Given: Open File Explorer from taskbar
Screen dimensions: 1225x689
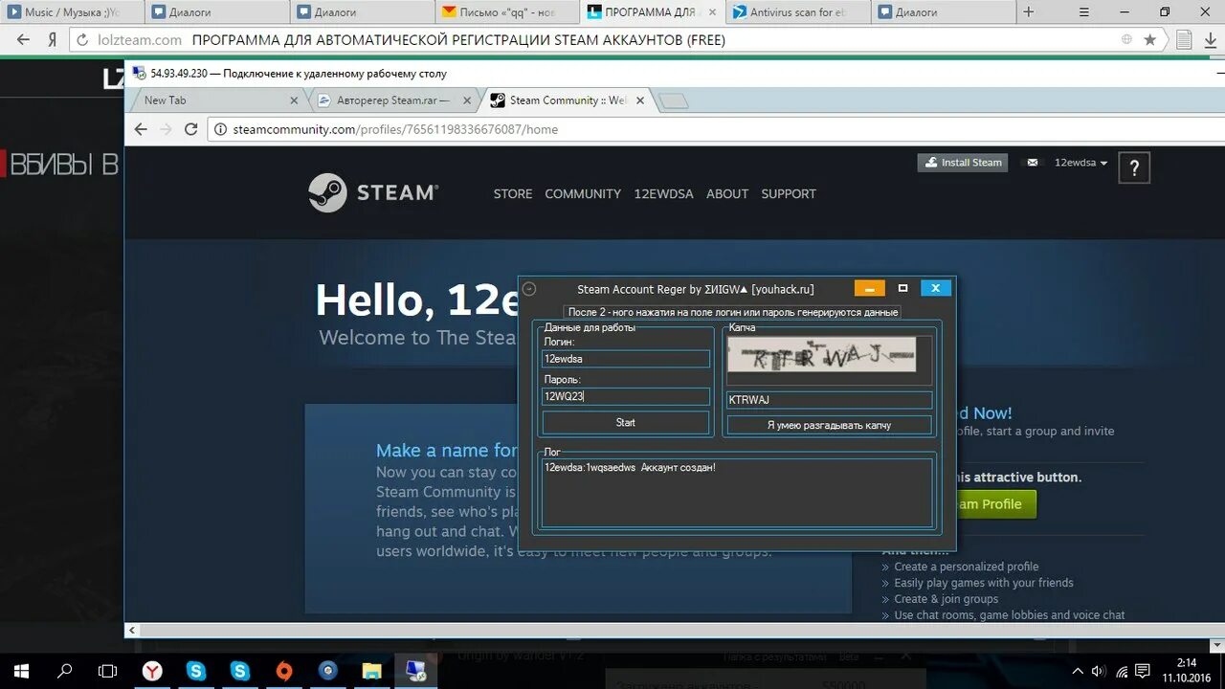Looking at the screenshot, I should (x=371, y=672).
